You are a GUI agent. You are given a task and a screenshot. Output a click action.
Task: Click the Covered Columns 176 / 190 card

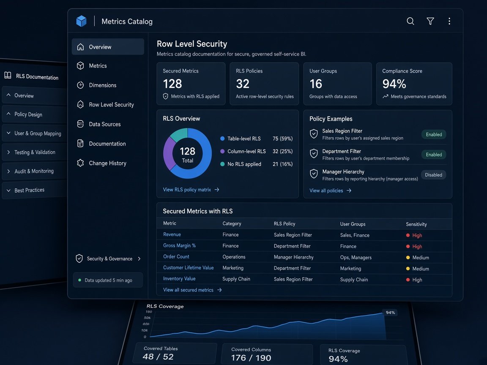click(267, 354)
